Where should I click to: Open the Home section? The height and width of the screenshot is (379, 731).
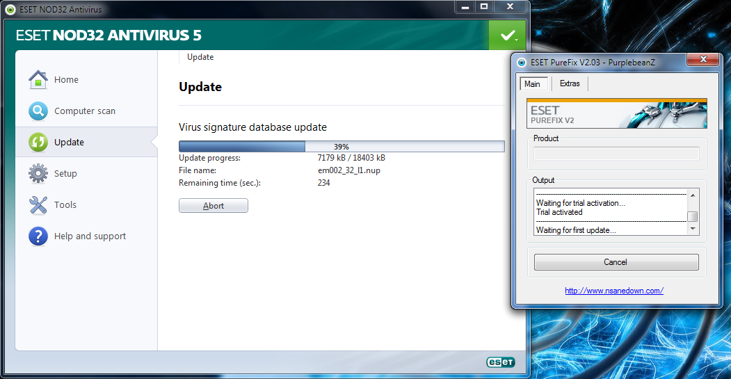coord(66,80)
